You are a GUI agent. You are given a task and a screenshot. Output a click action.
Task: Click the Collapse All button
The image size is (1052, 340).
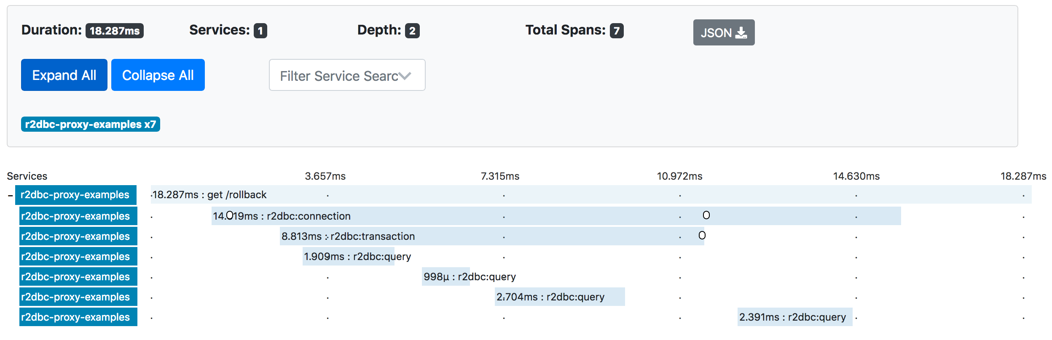pyautogui.click(x=158, y=75)
